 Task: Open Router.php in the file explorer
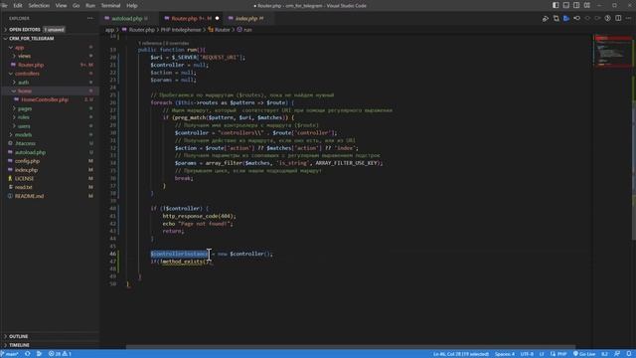click(x=50, y=65)
